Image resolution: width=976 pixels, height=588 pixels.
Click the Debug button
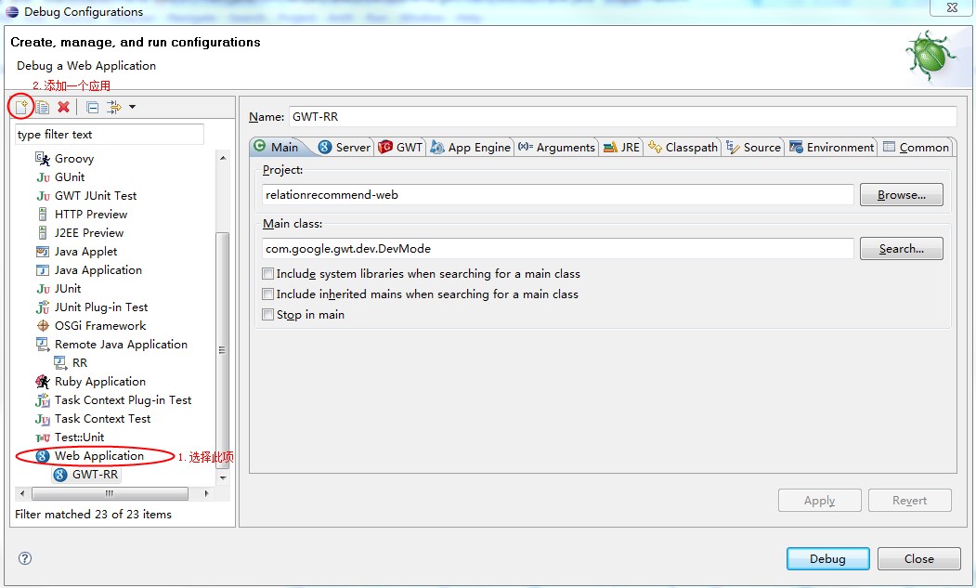click(x=827, y=558)
